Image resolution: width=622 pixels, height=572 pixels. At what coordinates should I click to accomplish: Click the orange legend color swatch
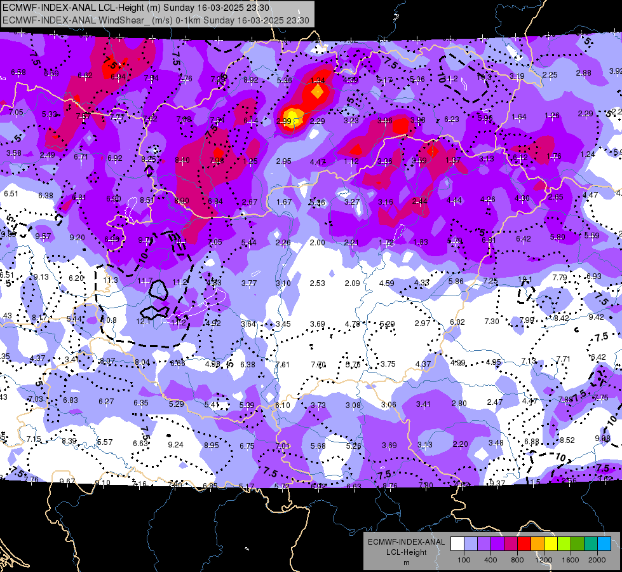537,544
